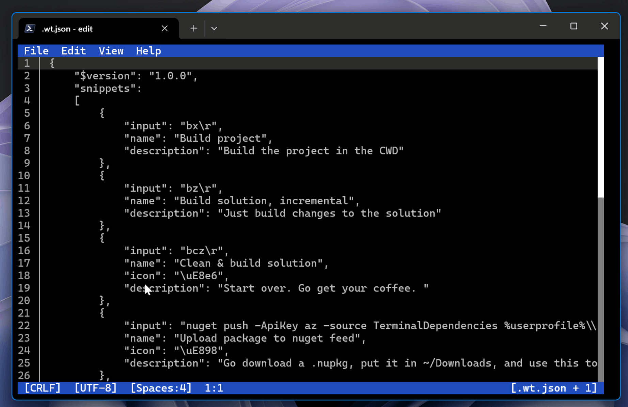Maximize the terminal window
Viewport: 628px width, 407px height.
tap(574, 26)
